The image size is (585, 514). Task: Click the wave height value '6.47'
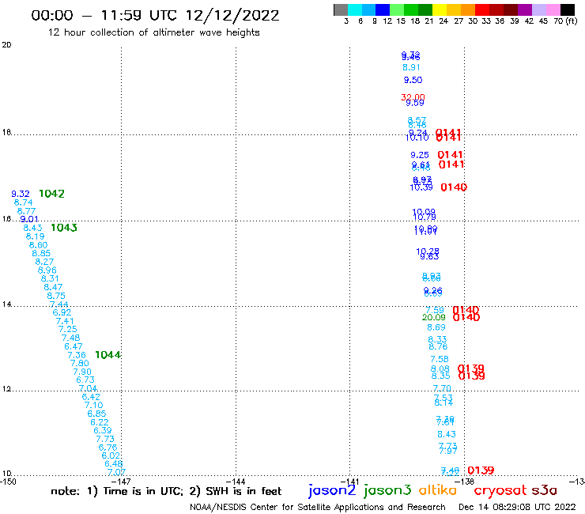tap(74, 346)
